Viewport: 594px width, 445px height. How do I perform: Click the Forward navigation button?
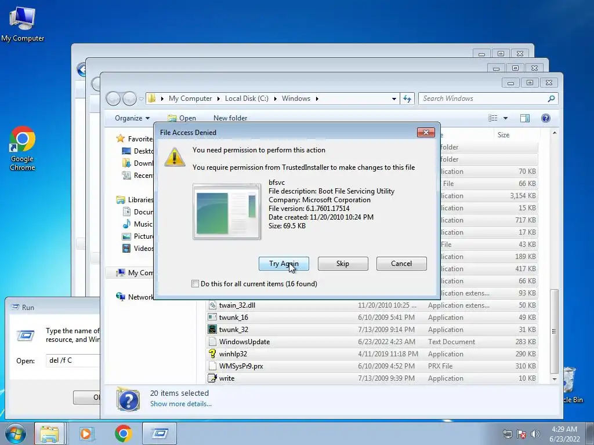[129, 99]
